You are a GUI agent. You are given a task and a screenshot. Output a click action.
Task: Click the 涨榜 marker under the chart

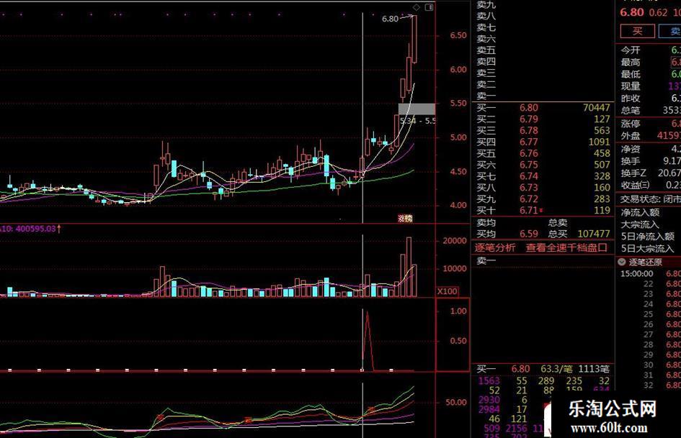click(x=405, y=219)
